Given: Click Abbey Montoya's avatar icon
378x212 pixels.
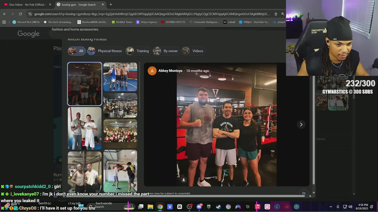Looking at the screenshot, I should pyautogui.click(x=152, y=71).
